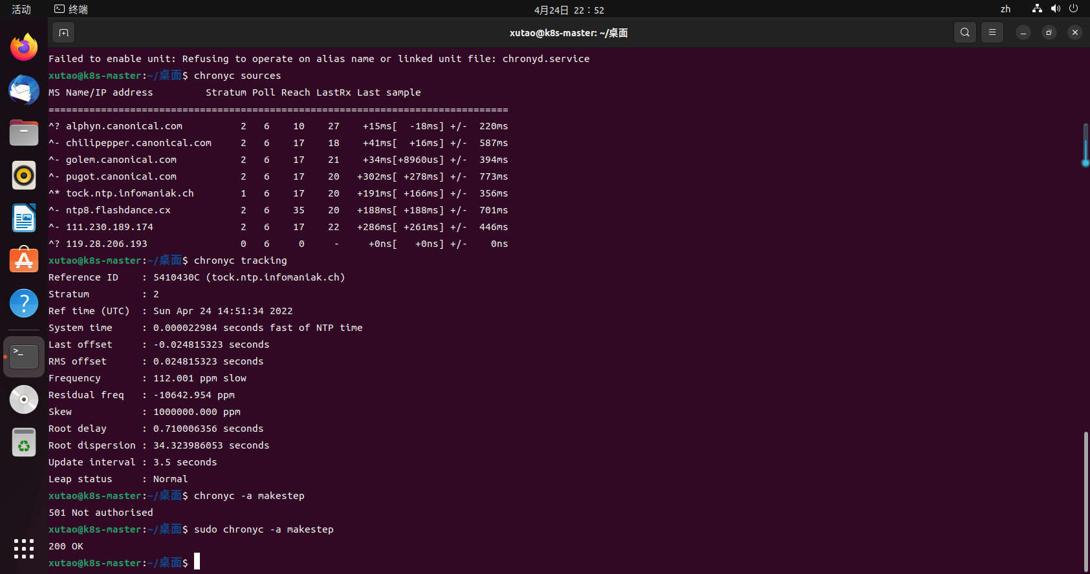Click the 'chronyc tracking' command text
Viewport: 1090px width, 574px height.
[241, 260]
